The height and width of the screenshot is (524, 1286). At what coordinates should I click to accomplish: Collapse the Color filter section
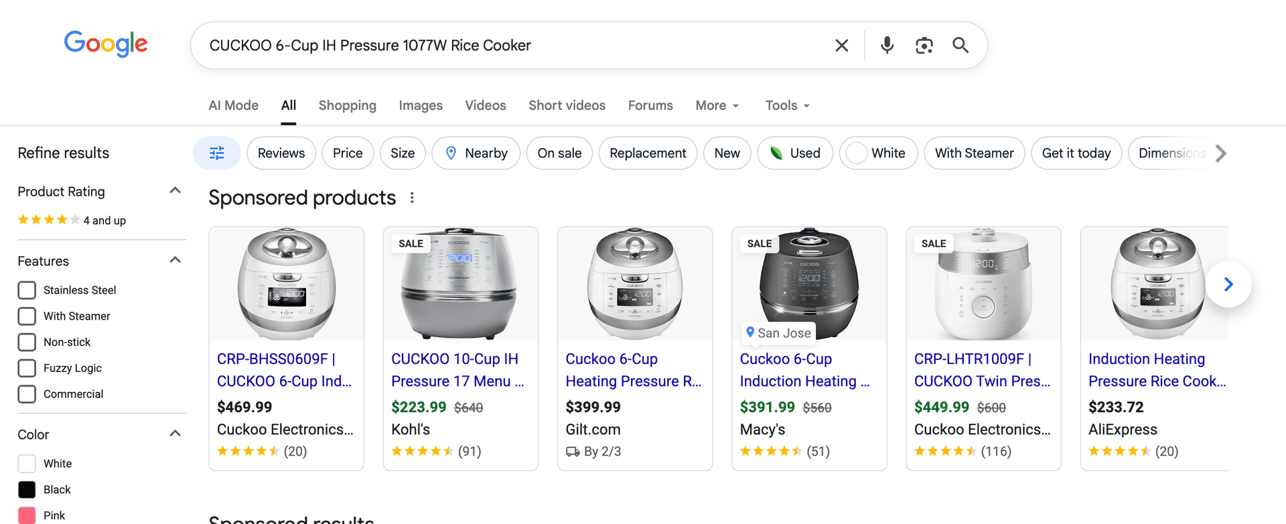tap(175, 434)
